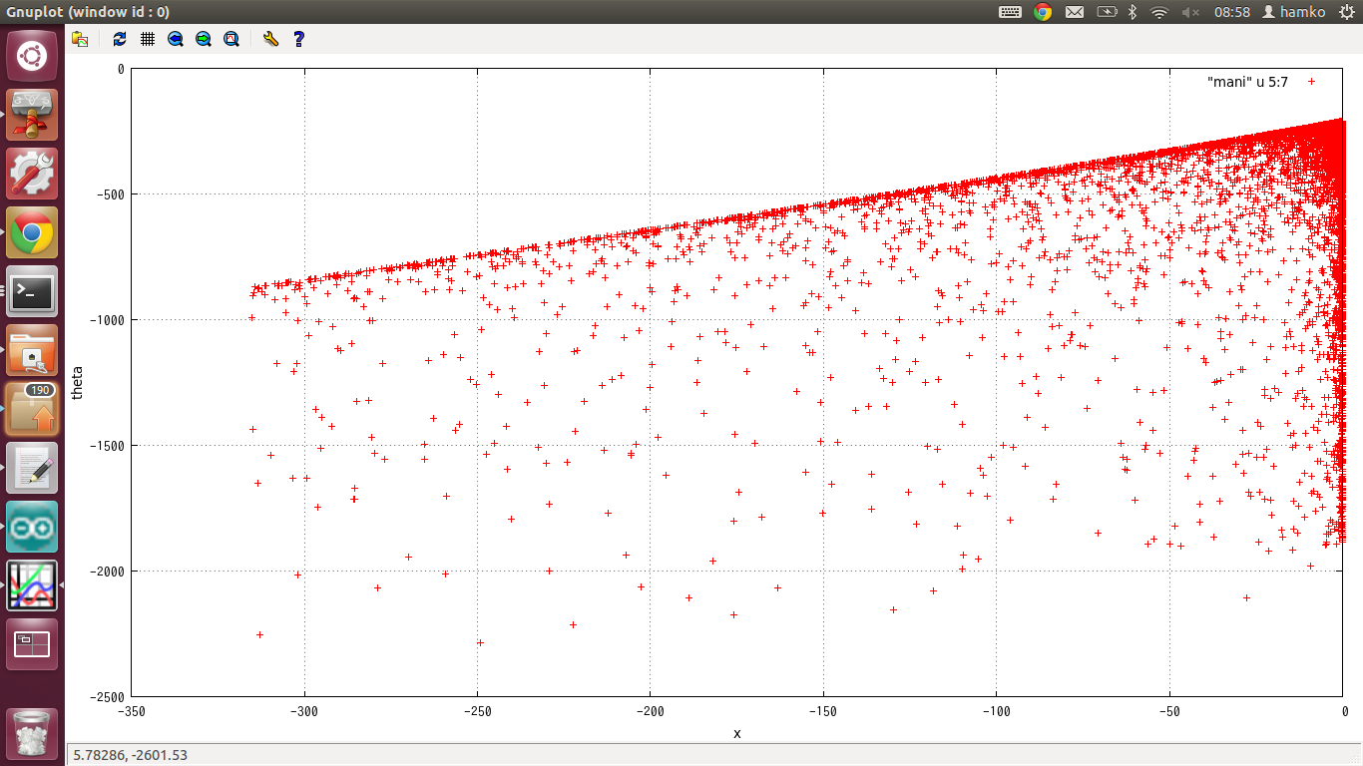1363x766 pixels.
Task: Toggle the grid on the plot
Action: (148, 39)
